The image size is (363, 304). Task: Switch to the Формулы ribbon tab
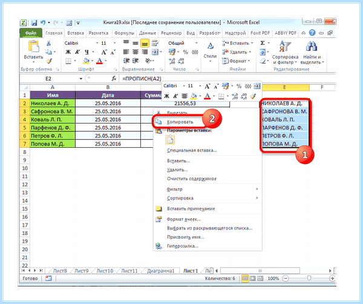pyautogui.click(x=124, y=33)
